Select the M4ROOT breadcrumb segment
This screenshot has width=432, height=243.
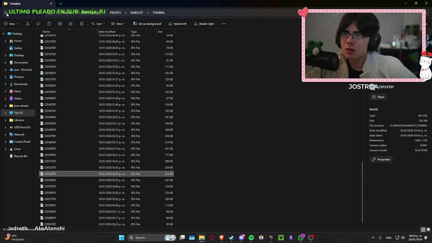coord(137,12)
